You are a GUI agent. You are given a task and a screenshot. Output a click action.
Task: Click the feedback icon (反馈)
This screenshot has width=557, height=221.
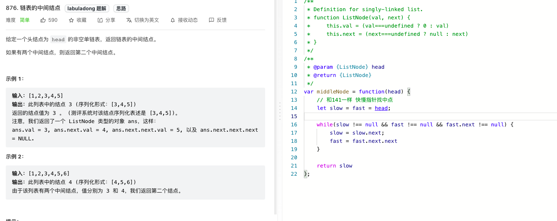212,20
